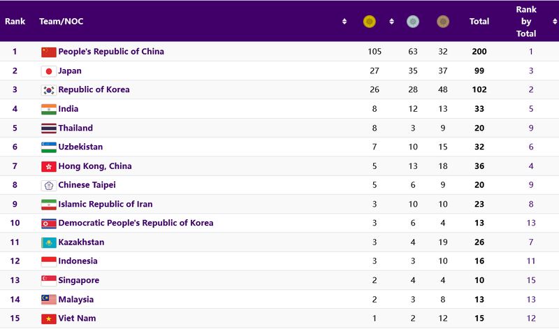Sort table by Team/NOC arrows
This screenshot has width=559, height=329.
click(x=344, y=22)
